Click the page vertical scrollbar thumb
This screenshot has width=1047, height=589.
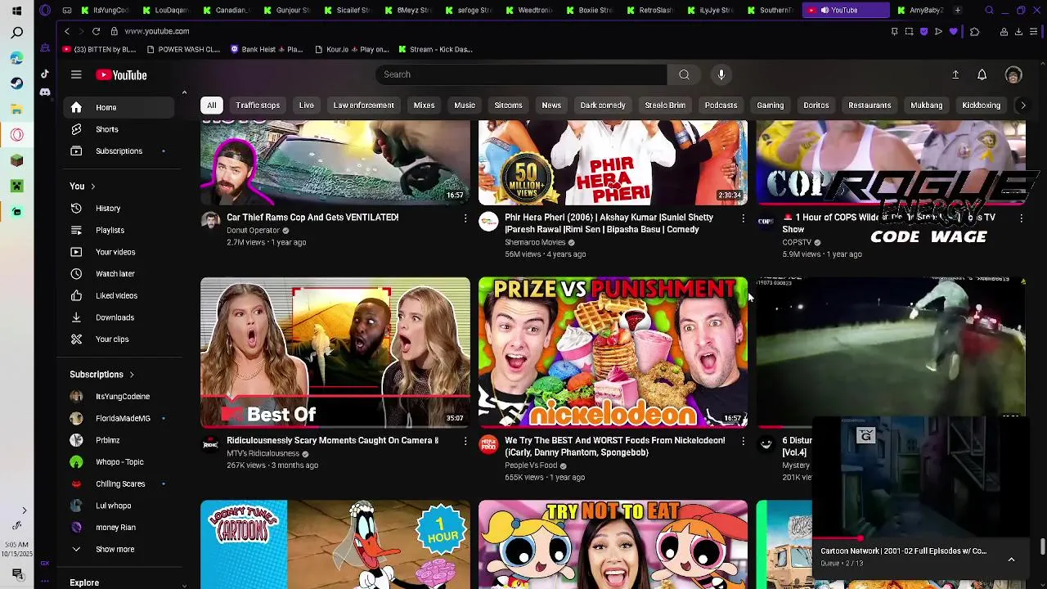pos(1042,546)
